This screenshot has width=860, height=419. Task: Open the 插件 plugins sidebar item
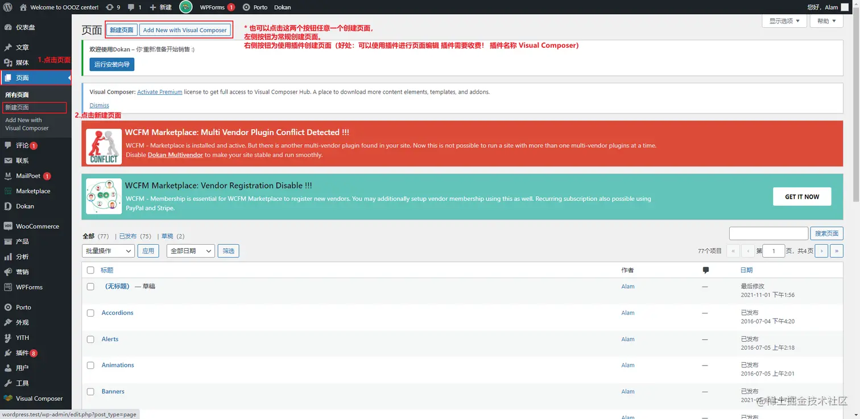coord(36,353)
